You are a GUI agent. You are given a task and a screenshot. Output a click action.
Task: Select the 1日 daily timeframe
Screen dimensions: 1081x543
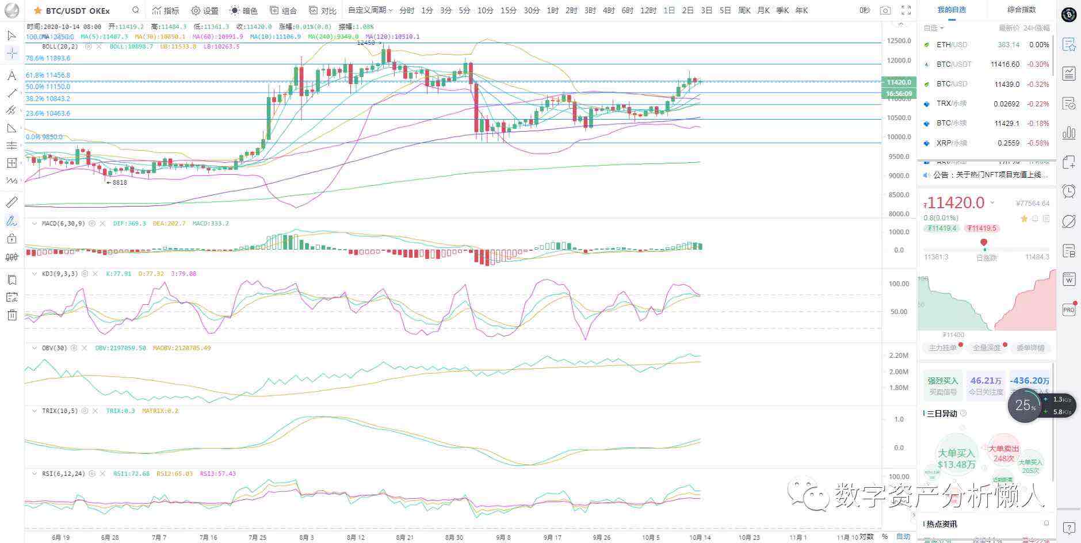click(x=669, y=10)
